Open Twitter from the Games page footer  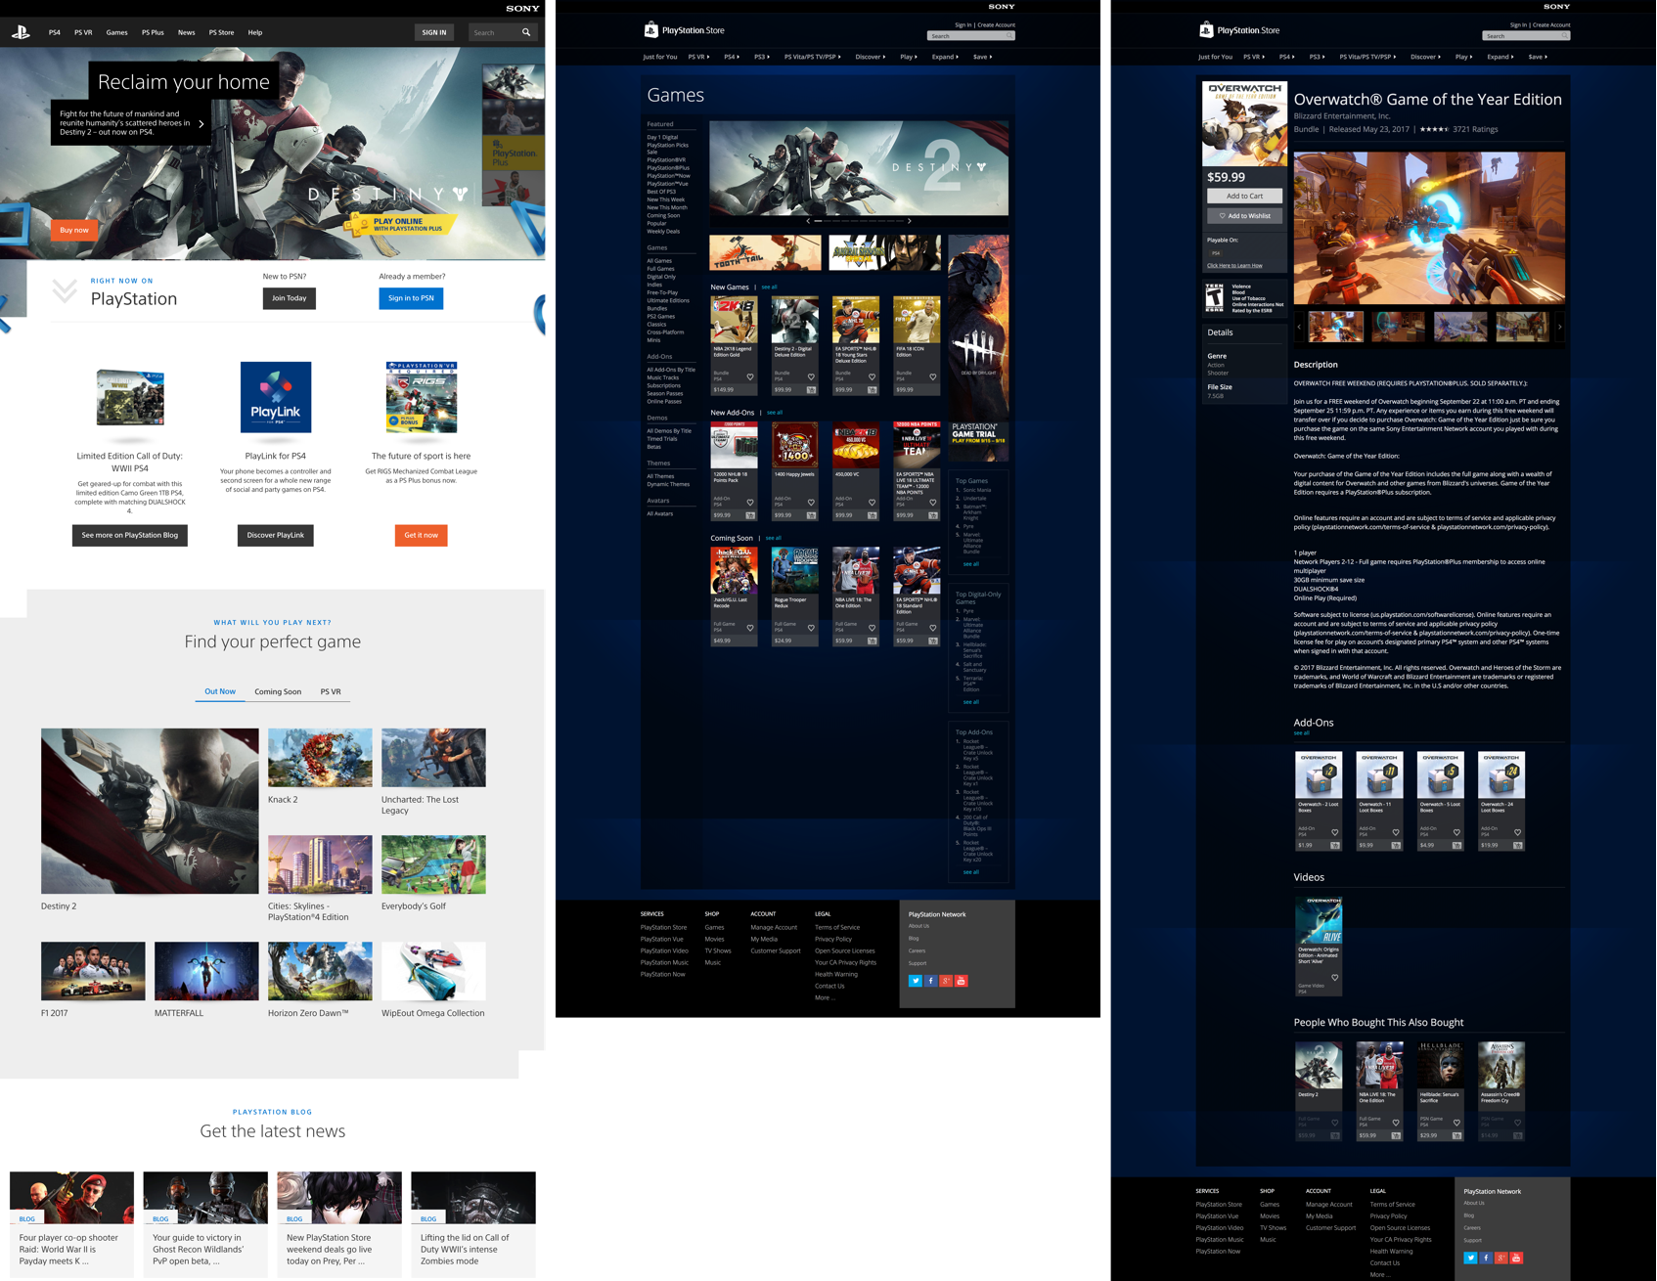(916, 981)
